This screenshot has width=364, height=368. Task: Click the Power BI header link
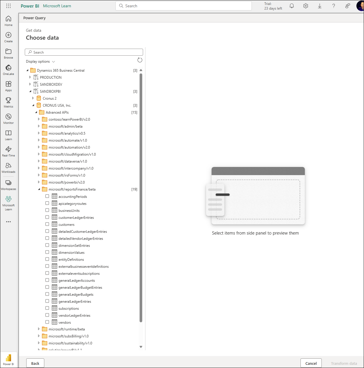(30, 6)
